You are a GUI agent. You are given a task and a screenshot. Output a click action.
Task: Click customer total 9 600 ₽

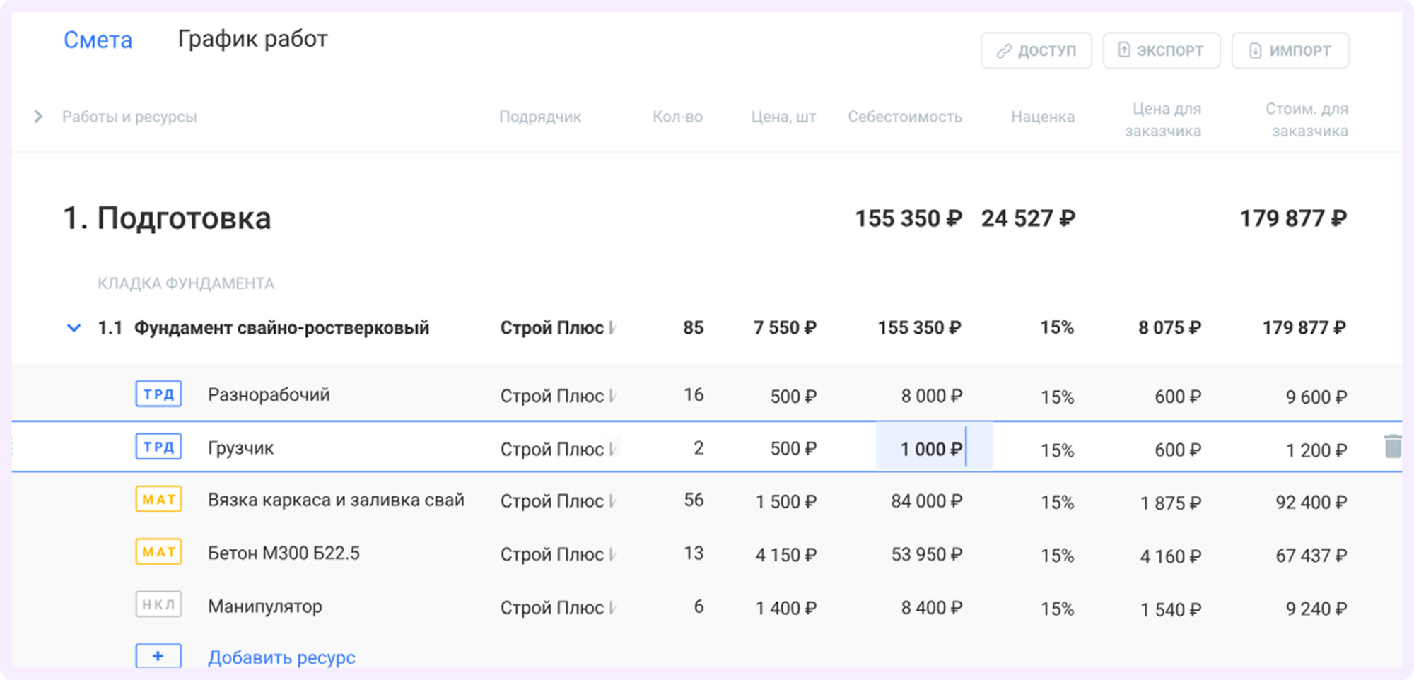coord(1316,397)
